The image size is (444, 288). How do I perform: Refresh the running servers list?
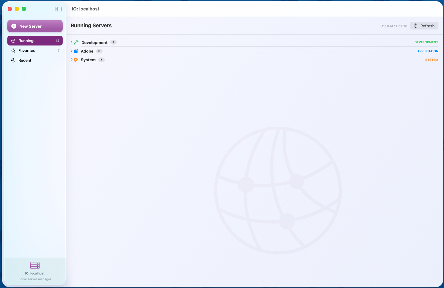tap(424, 26)
